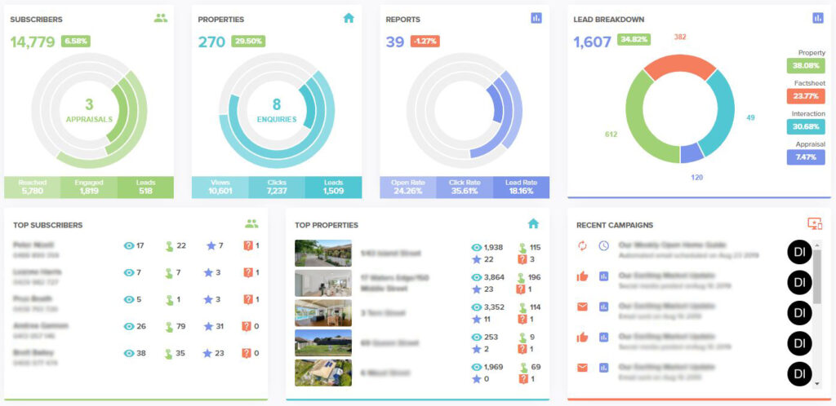Click the star icon beside 7
The width and height of the screenshot is (836, 406).
(211, 246)
